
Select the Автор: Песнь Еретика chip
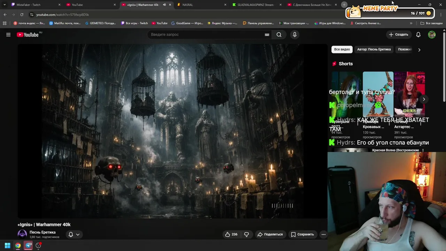pyautogui.click(x=374, y=50)
